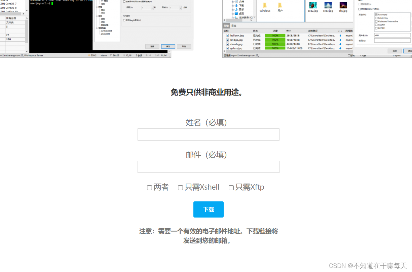Click the blue 下载 button
Viewport: 412px width, 272px height.
pyautogui.click(x=209, y=209)
